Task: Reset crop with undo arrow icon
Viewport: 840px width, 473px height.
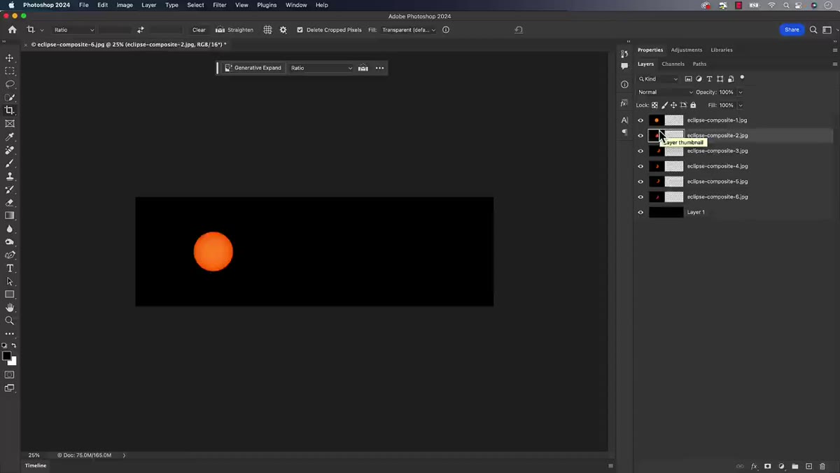Action: tap(519, 30)
